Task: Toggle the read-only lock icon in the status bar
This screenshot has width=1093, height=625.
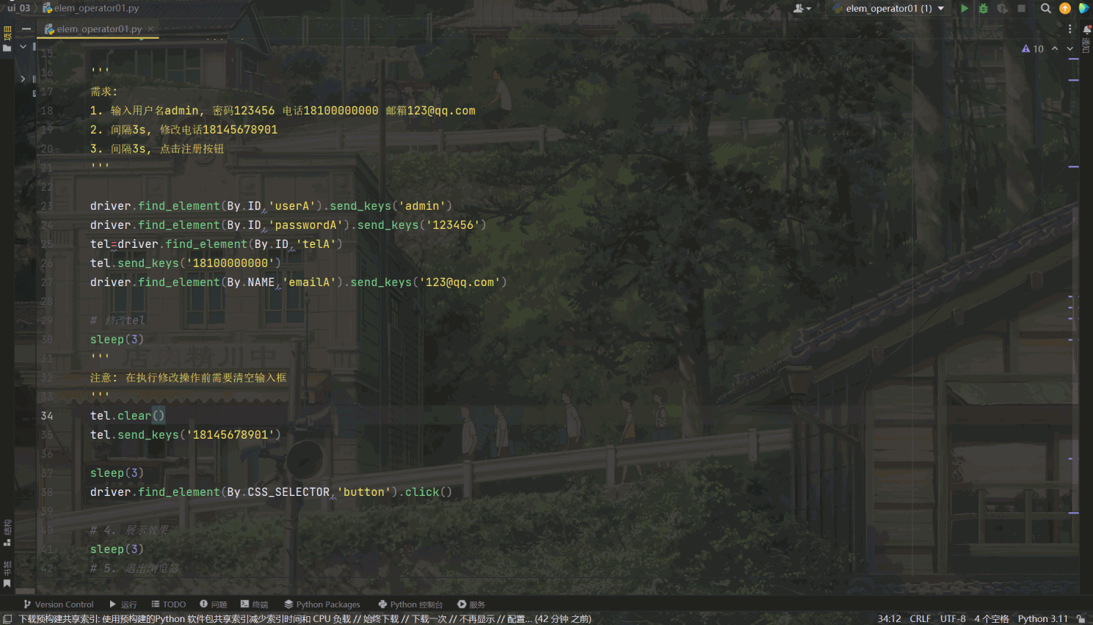Action: 1081,619
